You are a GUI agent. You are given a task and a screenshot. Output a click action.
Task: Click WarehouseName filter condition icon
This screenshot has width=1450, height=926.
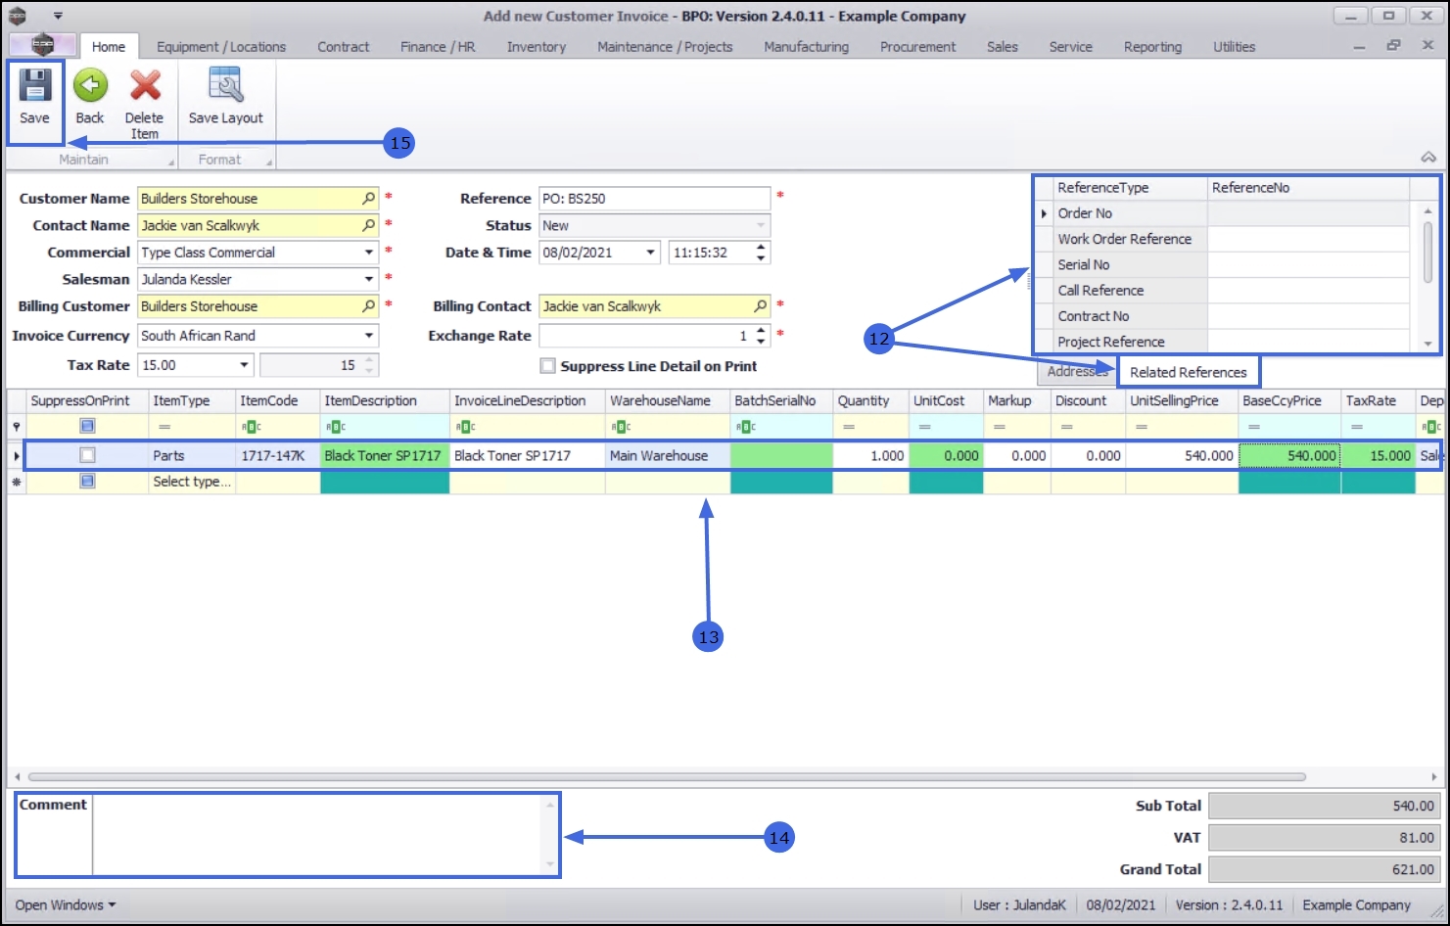[x=621, y=427]
